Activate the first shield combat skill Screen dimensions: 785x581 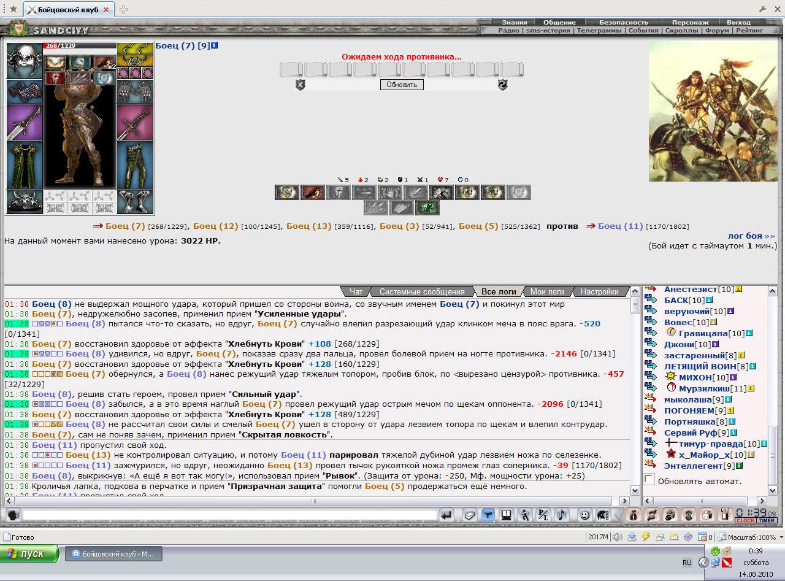(286, 193)
